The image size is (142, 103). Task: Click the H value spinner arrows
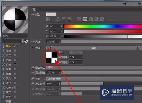[x=61, y=26]
